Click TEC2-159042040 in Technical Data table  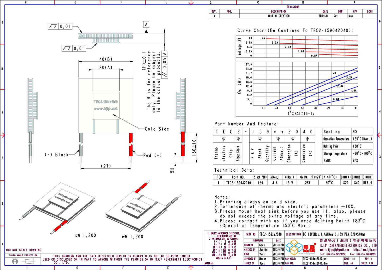click(x=238, y=183)
